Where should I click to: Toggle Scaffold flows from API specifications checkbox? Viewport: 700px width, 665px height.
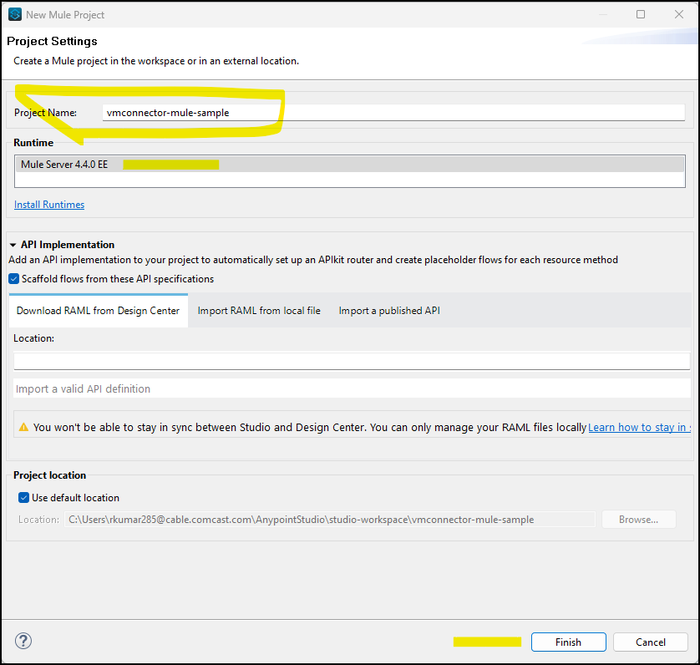[14, 279]
